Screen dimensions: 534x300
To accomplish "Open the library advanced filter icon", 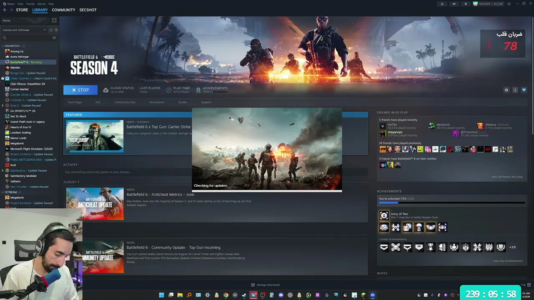I will [54, 38].
